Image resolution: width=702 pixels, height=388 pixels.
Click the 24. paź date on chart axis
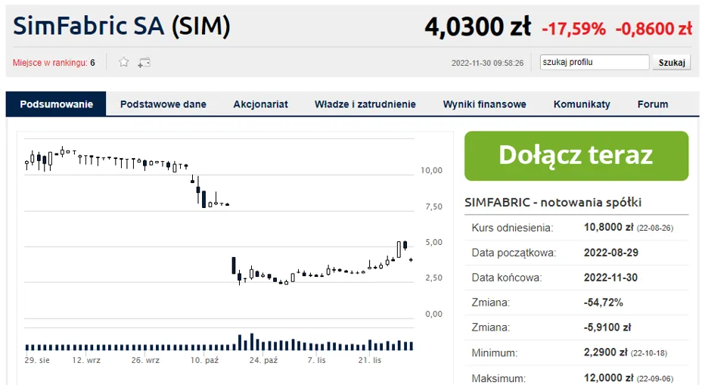pos(264,360)
